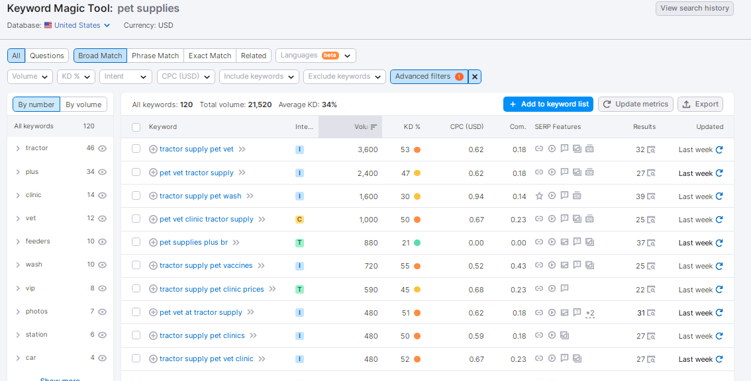The height and width of the screenshot is (381, 751).
Task: Click reviews star icon for tractor supply pet wash
Action: (x=539, y=196)
